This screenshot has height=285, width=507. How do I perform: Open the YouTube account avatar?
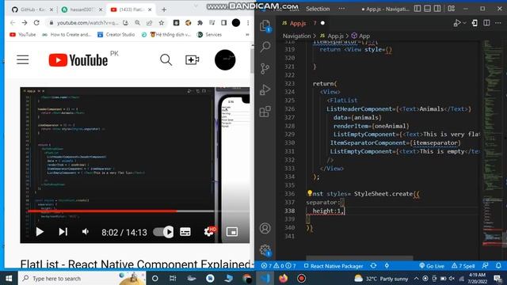click(x=225, y=60)
